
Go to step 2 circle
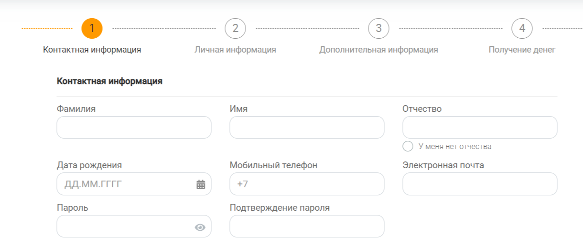coord(235,28)
